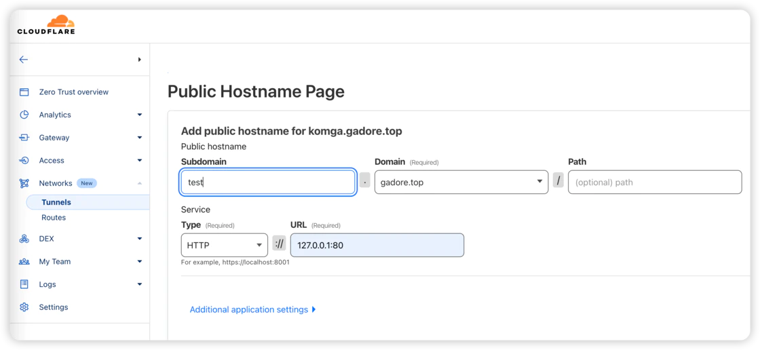Open the Routes menu item
This screenshot has width=760, height=350.
coord(54,218)
